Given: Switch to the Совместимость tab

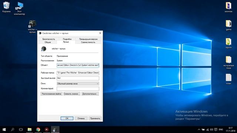Looking at the screenshot, I should pyautogui.click(x=88, y=42).
